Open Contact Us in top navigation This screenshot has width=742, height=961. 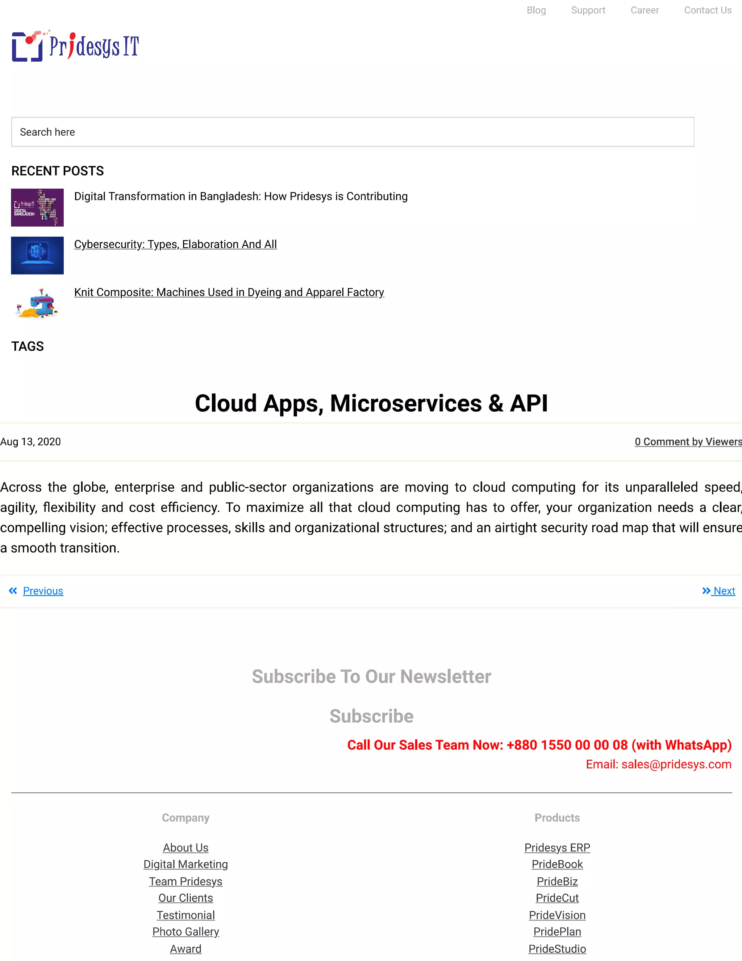[x=707, y=10]
